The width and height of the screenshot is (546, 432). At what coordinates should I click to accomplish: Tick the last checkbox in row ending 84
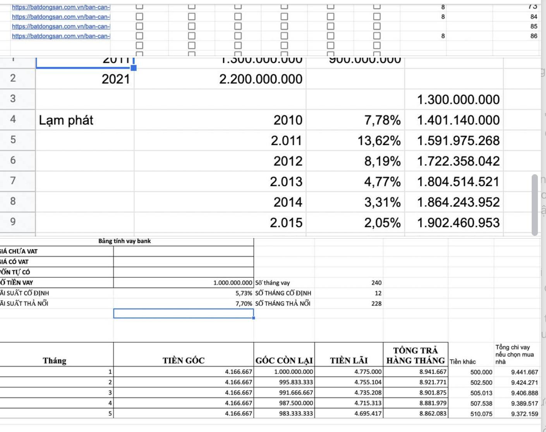click(377, 17)
